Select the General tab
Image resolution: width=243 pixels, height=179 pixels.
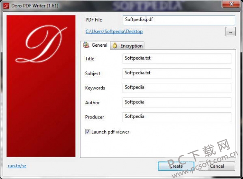[x=95, y=45]
